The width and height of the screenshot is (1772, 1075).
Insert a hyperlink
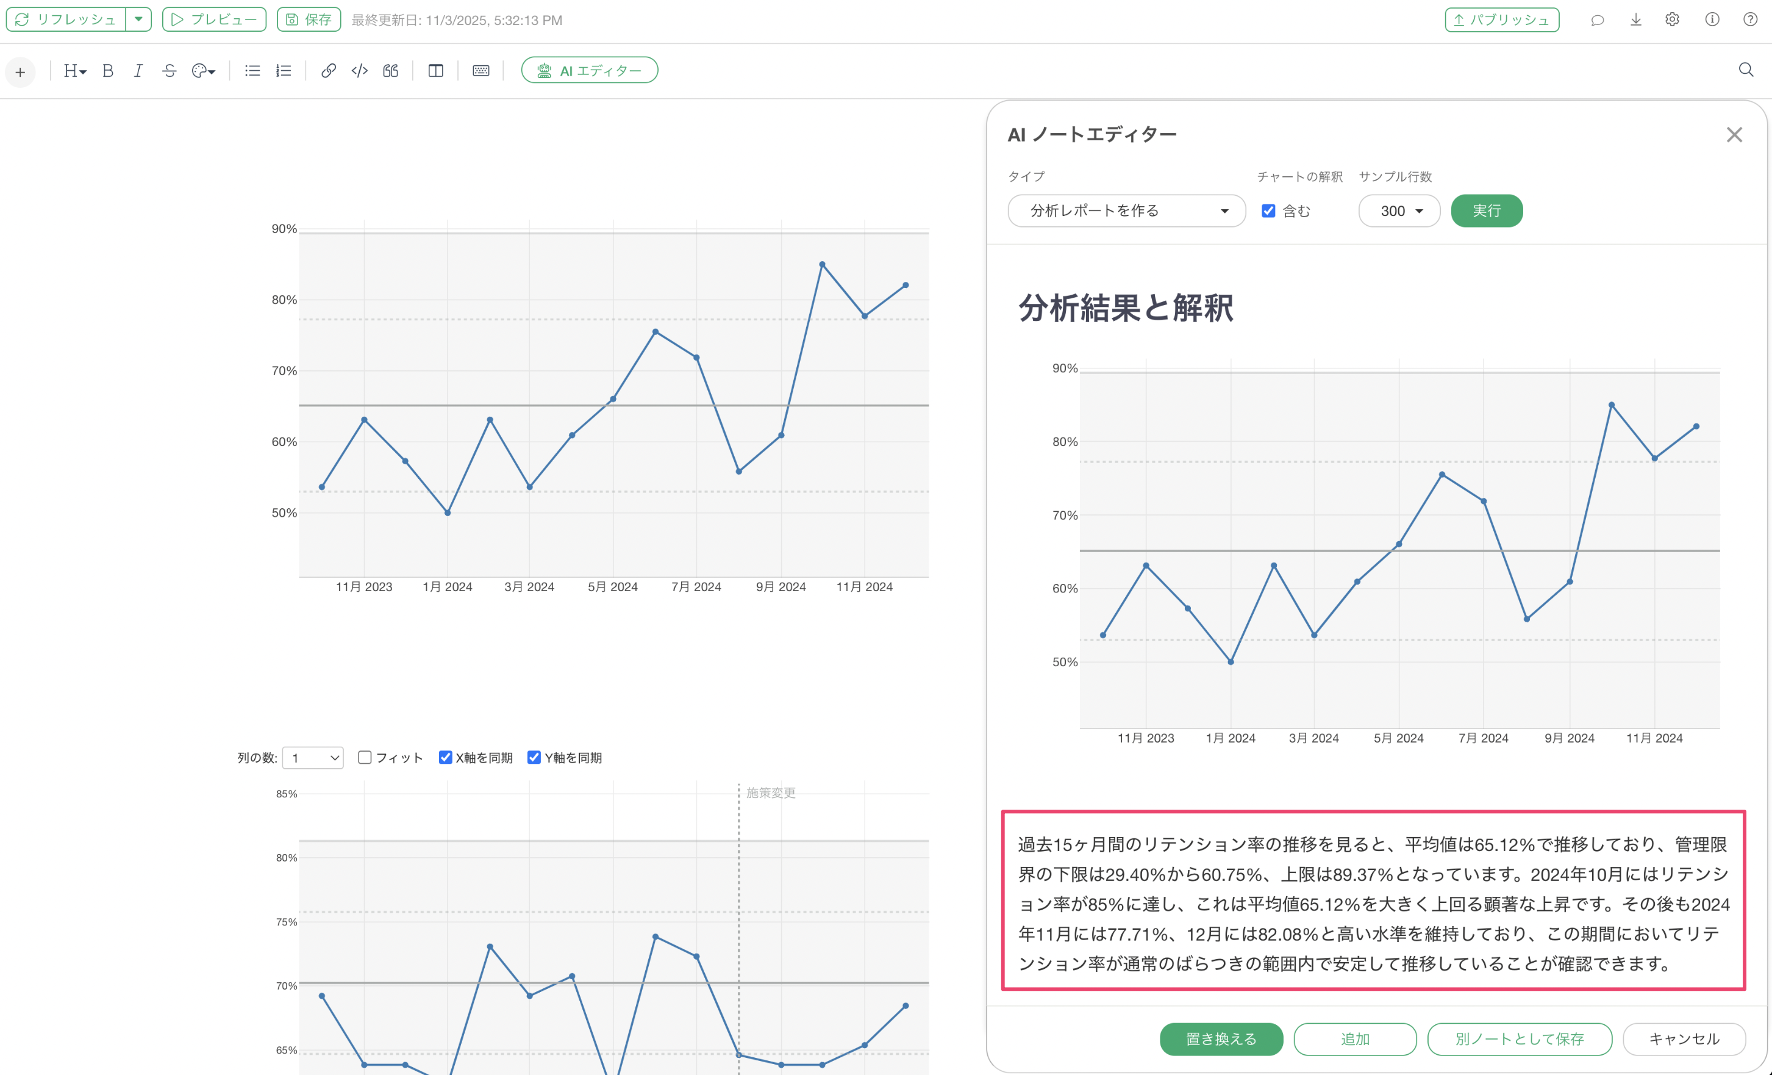[x=328, y=71]
